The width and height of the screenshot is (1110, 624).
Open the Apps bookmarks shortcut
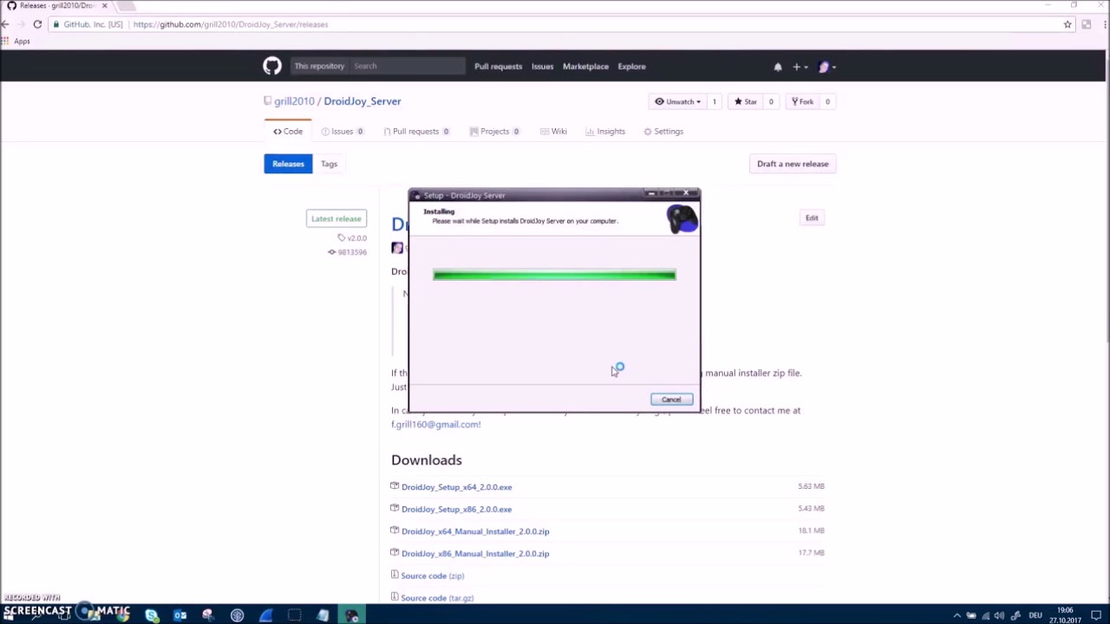(16, 41)
